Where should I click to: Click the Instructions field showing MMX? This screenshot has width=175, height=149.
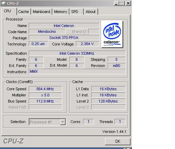tap(77, 71)
